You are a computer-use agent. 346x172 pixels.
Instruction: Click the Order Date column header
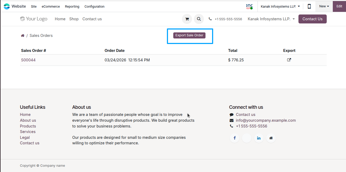tap(115, 51)
